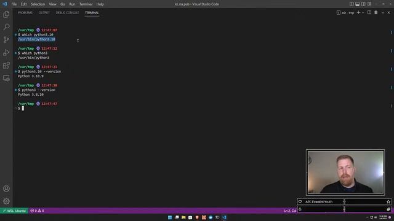Click the 12:47:47 prompt timestamp
The height and width of the screenshot is (221, 394).
(49, 104)
